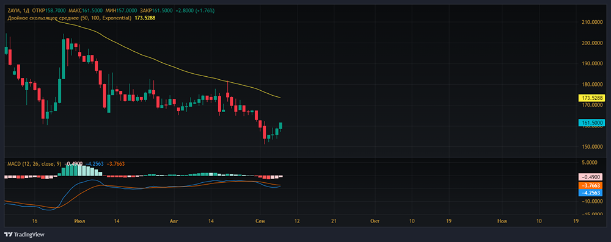This screenshot has width=611, height=242.
Task: Click the 21 date label on time axis
Action: (334, 221)
